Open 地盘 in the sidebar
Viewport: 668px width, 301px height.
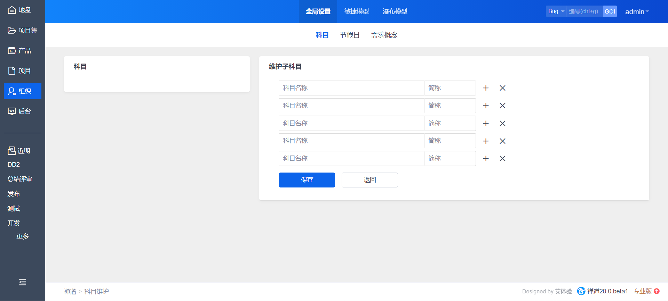pyautogui.click(x=19, y=10)
